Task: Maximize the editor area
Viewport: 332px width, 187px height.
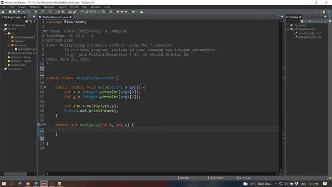Action: point(282,17)
